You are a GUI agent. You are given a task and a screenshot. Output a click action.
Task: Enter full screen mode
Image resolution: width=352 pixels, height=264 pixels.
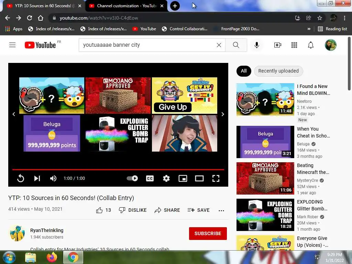[216, 178]
